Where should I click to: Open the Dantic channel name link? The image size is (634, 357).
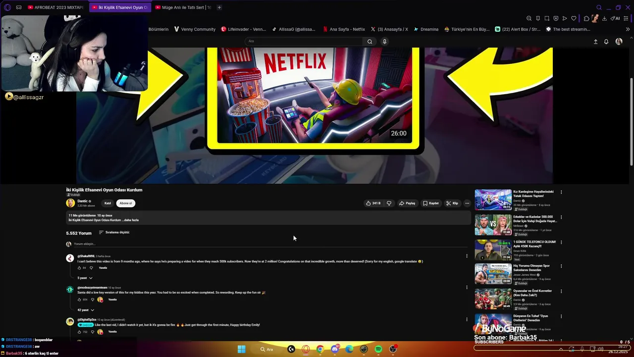82,201
